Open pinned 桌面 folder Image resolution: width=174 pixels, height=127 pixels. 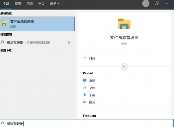coord(92,81)
